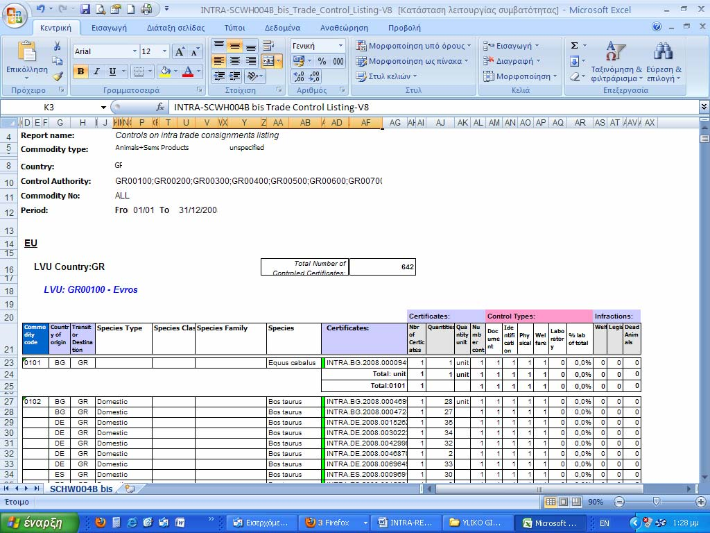Open Arial font name dropdown
Image resolution: width=710 pixels, height=533 pixels.
point(135,51)
